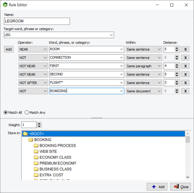Open the NOT AFTER operator dropdown

tap(45, 83)
